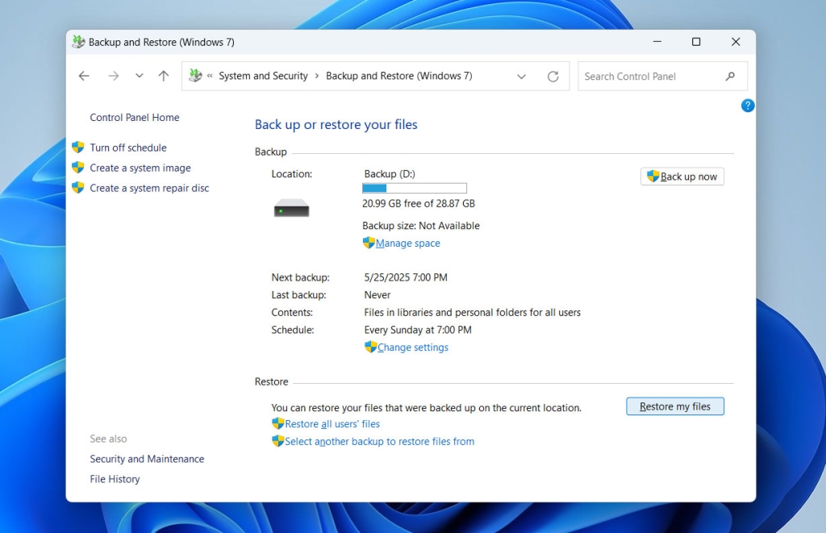Click the 'Every Sunday at 7:00 PM' schedule text
The height and width of the screenshot is (533, 826).
coord(418,330)
